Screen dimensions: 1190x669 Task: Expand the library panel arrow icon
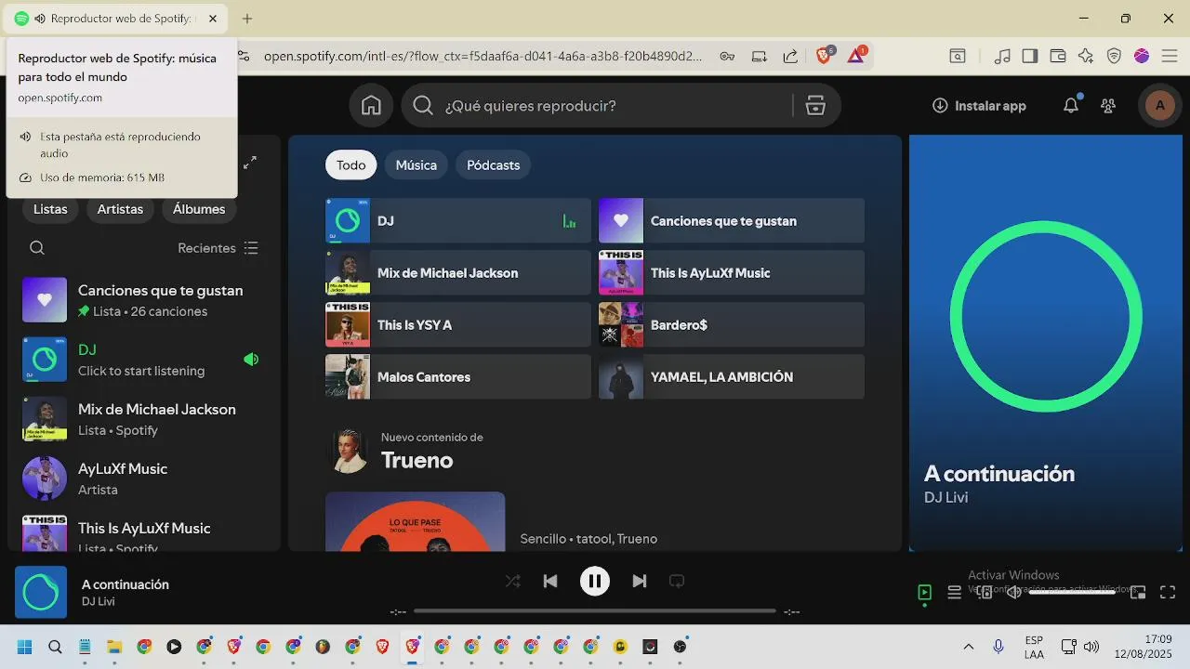tap(250, 163)
